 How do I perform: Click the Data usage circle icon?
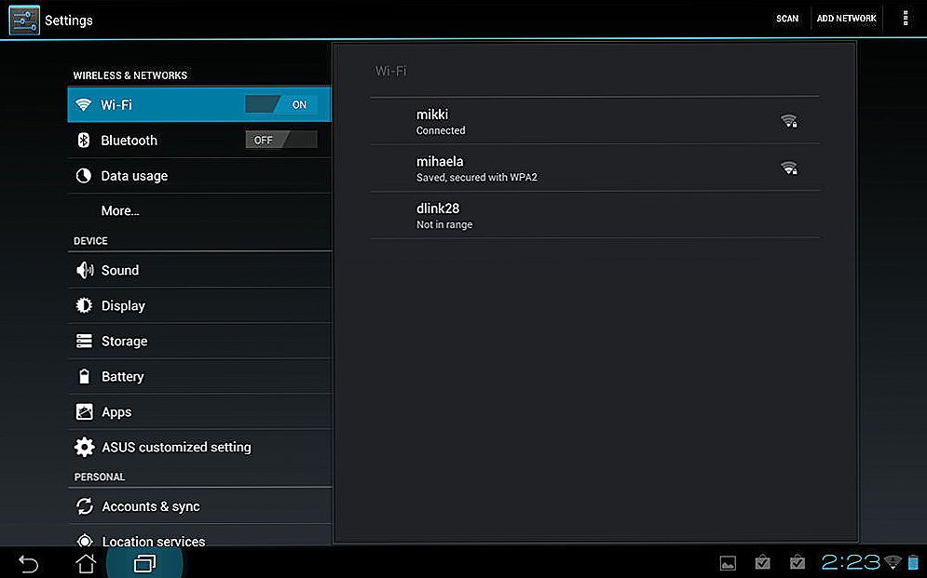(x=83, y=175)
